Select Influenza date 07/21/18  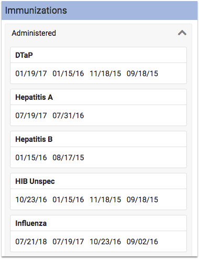click(x=31, y=242)
